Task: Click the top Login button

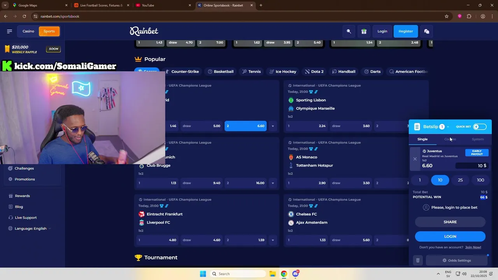Action: point(382,31)
